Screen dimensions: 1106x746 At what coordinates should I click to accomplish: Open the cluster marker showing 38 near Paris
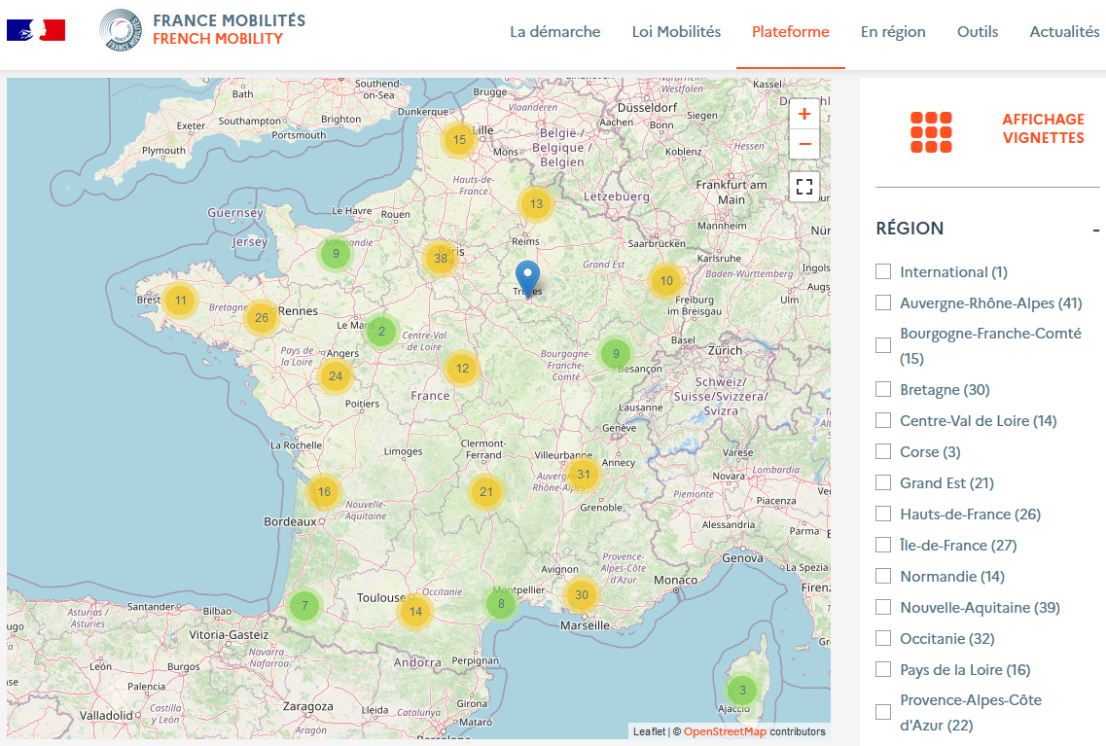click(x=441, y=259)
